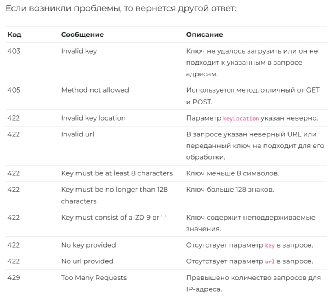Click the Код column header

tap(15, 35)
